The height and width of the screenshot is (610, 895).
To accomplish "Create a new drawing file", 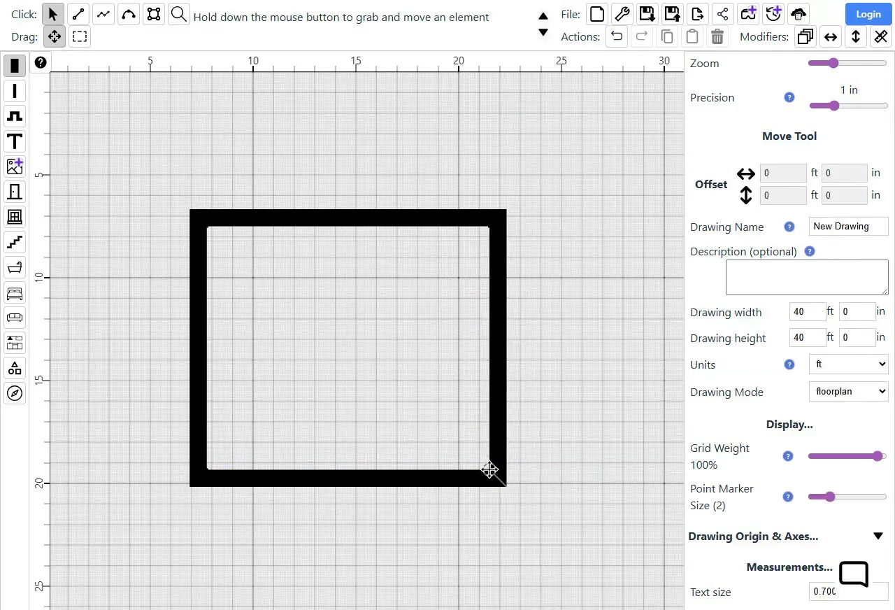I will coord(596,14).
